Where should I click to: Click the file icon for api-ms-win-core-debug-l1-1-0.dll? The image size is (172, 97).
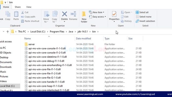click(x=26, y=61)
